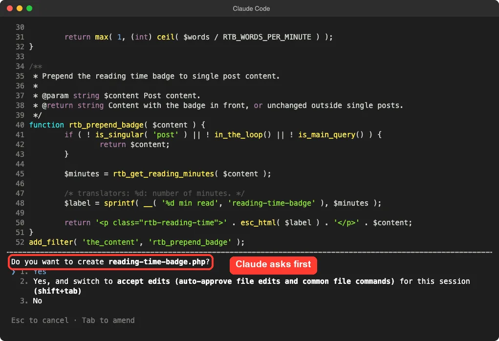Click closing brace on line 51
The width and height of the screenshot is (499, 341).
pos(31,232)
